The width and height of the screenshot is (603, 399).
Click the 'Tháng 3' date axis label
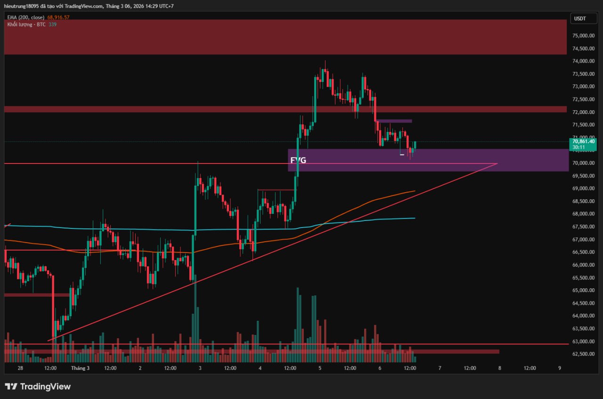coord(80,368)
